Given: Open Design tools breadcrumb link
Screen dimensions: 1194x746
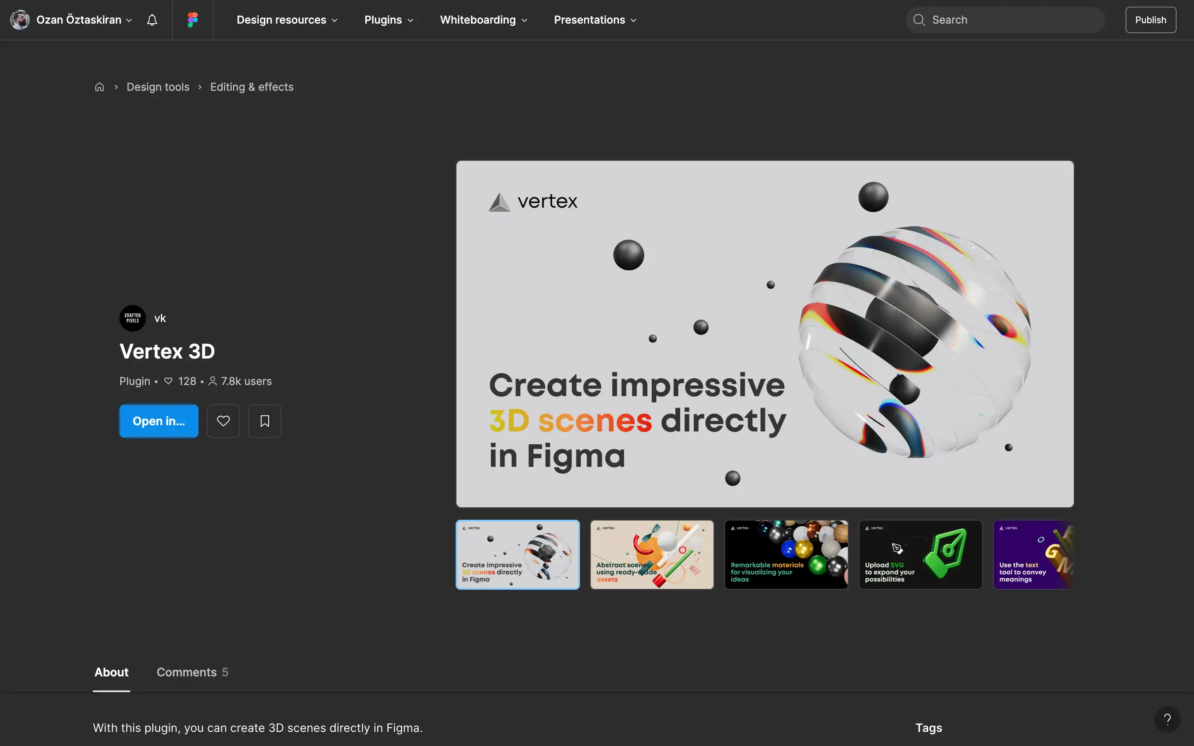Looking at the screenshot, I should pos(158,87).
